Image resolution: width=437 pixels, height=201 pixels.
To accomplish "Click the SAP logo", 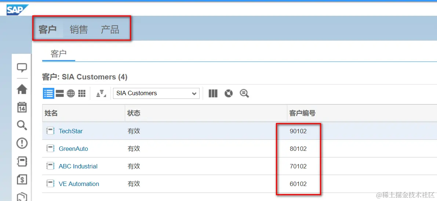I will click(18, 10).
